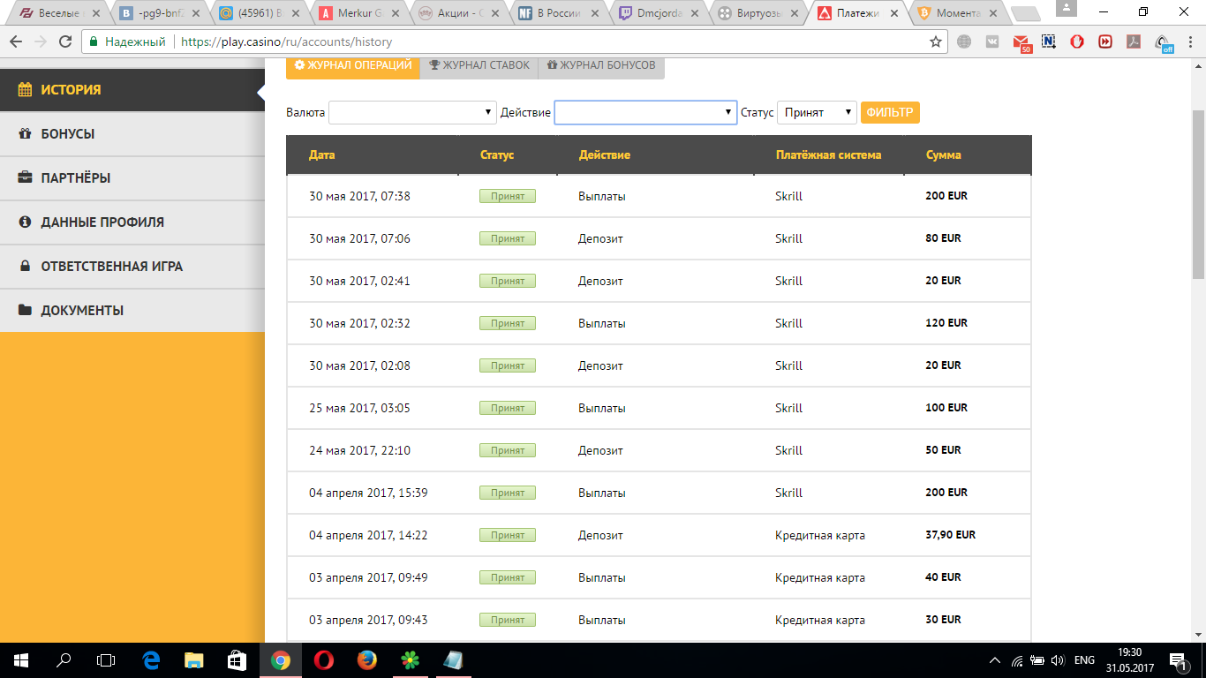The width and height of the screenshot is (1206, 678).
Task: Open the Валюта currency dropdown
Action: (x=412, y=112)
